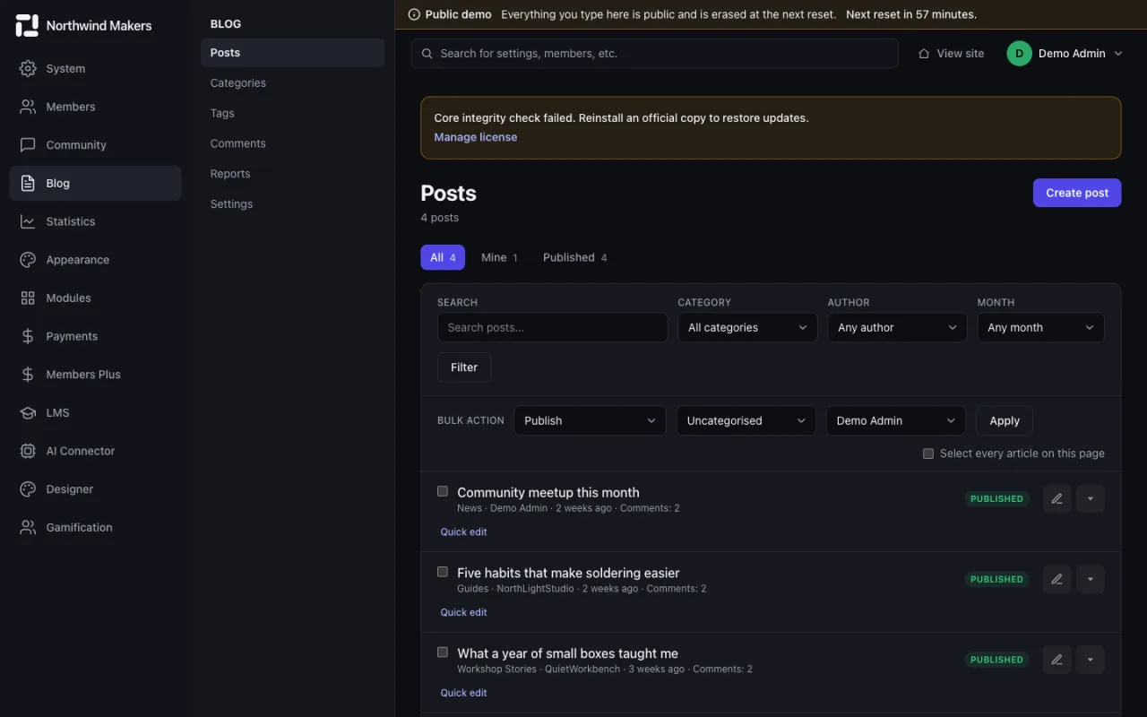Screen dimensions: 1147x717
Task: Check Select every article on this page
Action: pyautogui.click(x=928, y=454)
